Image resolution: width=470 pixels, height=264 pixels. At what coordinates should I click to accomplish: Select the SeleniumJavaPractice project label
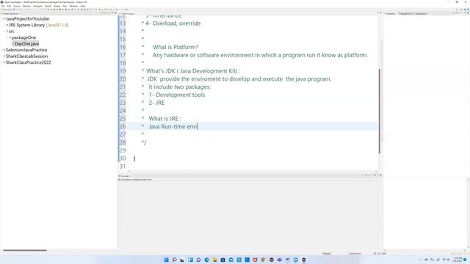pyautogui.click(x=26, y=50)
